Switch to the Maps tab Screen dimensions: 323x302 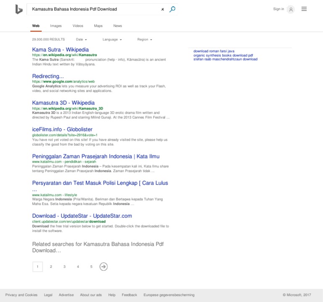(x=98, y=26)
